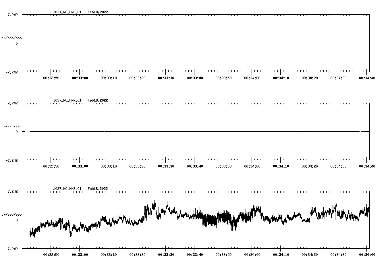Viewport: 390px width, 265px height.
Task: Select 00:34:00 time label below HNZ plot
Action: pos(252,254)
